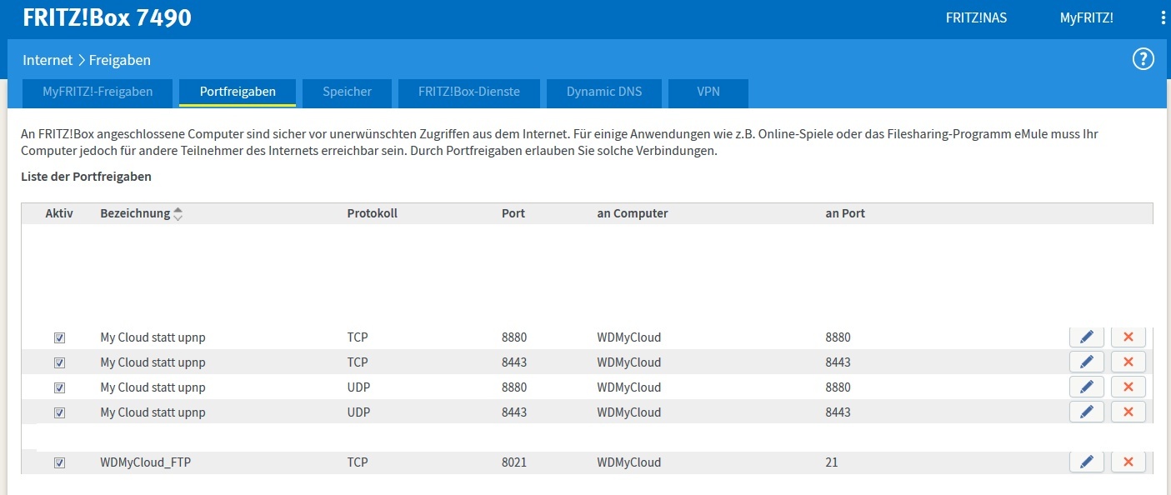1171x495 pixels.
Task: Click the Liste der Portfreigaben heading
Action: [x=86, y=177]
